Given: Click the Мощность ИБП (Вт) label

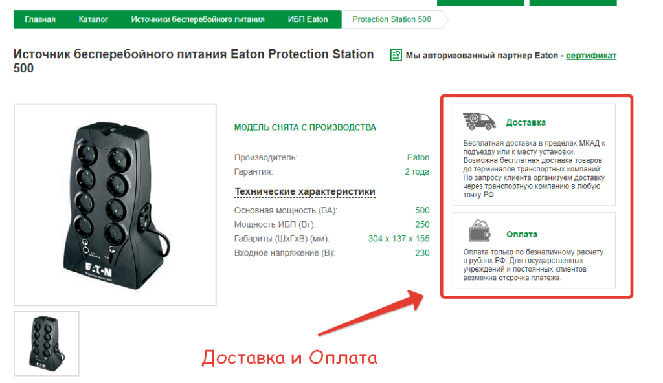Looking at the screenshot, I should pos(275,224).
